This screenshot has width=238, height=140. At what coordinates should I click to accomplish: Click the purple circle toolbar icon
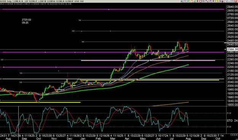pyautogui.click(x=185, y=1)
